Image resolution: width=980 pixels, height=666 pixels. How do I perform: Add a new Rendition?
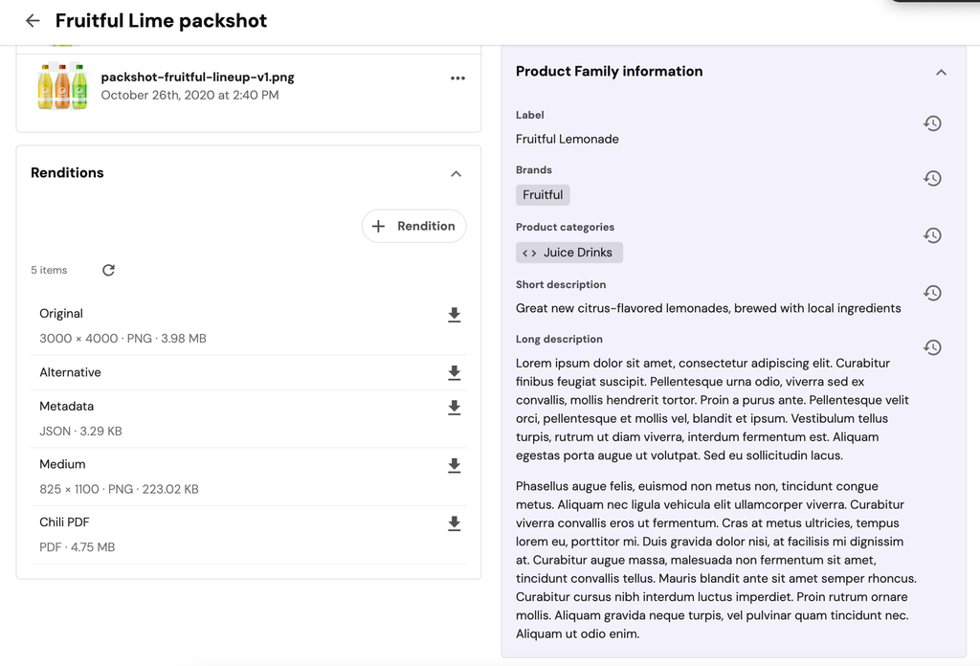[x=414, y=226]
